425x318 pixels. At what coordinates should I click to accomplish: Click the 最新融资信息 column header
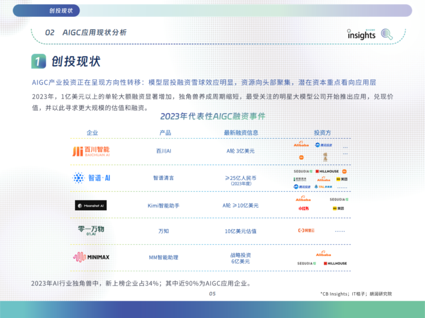tap(241, 132)
